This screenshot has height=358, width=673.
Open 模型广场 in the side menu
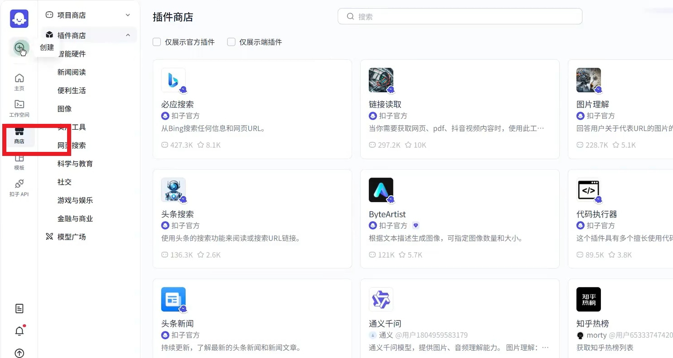[72, 237]
